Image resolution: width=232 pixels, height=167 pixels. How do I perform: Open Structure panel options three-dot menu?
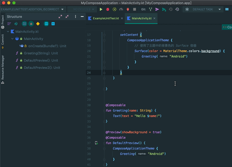[75, 17]
